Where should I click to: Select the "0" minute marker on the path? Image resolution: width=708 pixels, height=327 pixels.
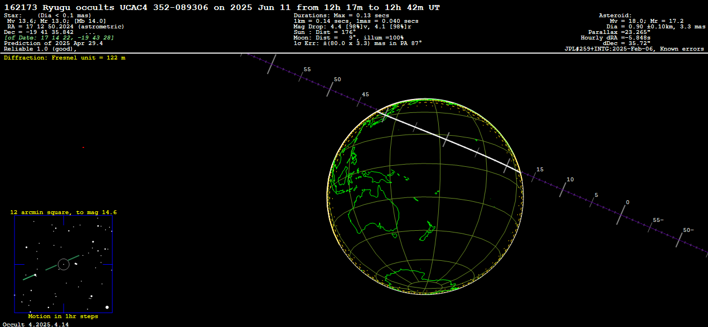click(x=628, y=202)
